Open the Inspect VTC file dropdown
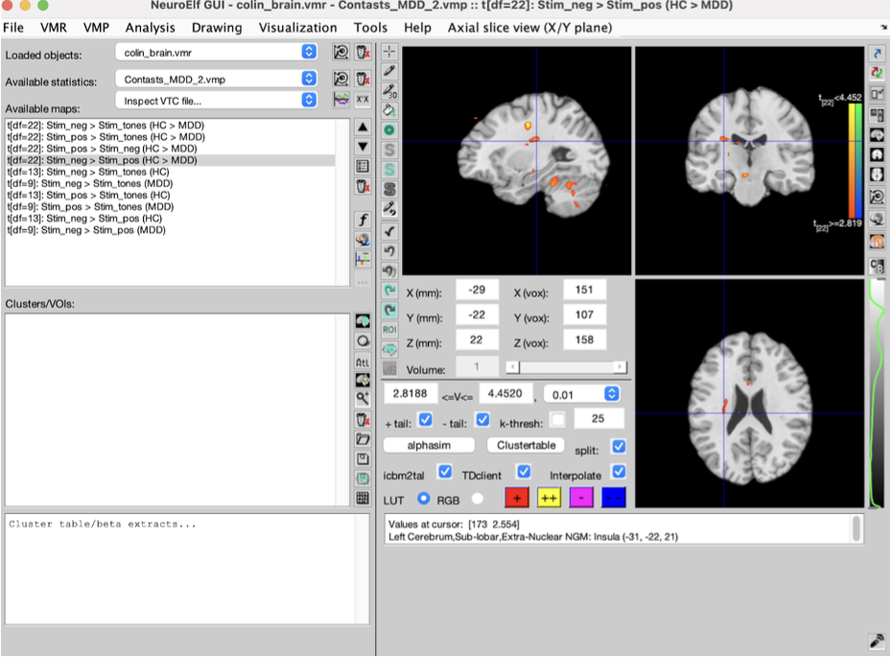 pos(216,101)
